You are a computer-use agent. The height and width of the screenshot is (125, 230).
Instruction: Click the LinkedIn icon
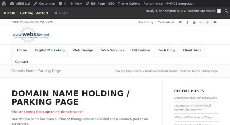pos(201,22)
